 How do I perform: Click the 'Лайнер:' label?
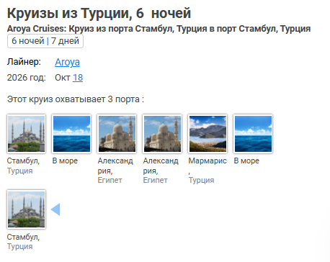pyautogui.click(x=24, y=62)
